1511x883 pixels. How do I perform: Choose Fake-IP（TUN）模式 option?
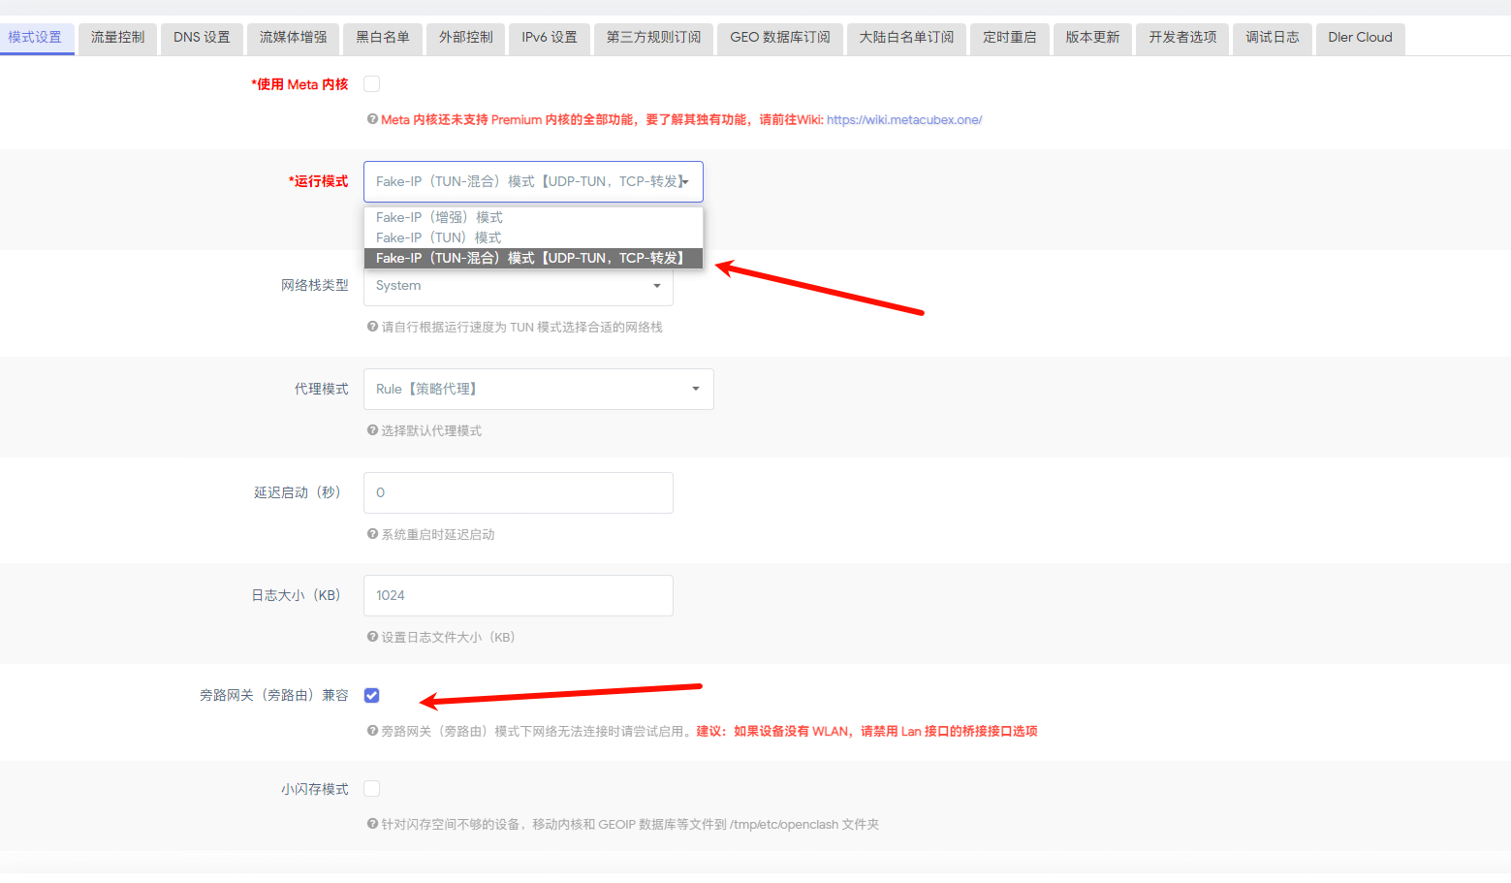[x=438, y=237]
